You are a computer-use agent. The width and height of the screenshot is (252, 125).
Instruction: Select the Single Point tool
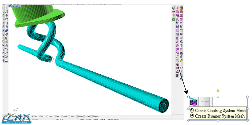(7, 8)
